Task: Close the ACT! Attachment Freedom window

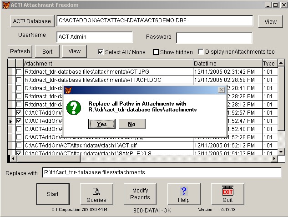Action: tap(283, 5)
